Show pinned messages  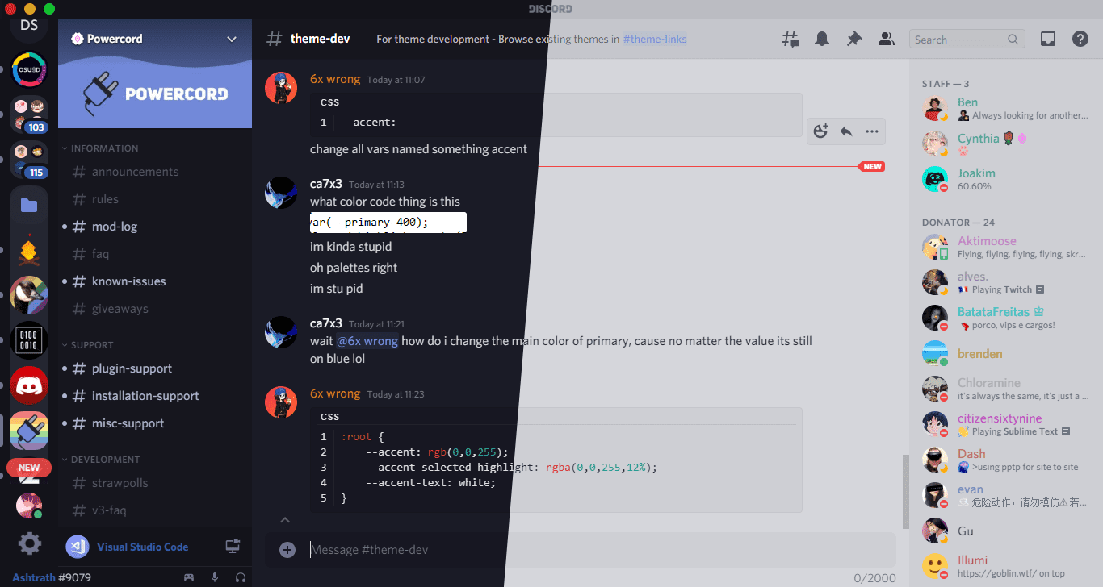point(854,39)
